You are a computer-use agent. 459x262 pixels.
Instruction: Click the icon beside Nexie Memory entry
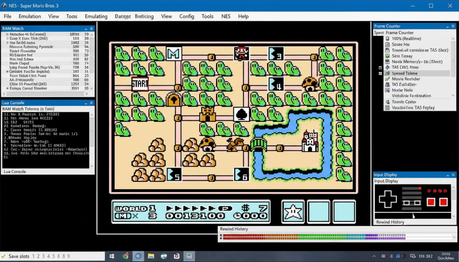[388, 62]
